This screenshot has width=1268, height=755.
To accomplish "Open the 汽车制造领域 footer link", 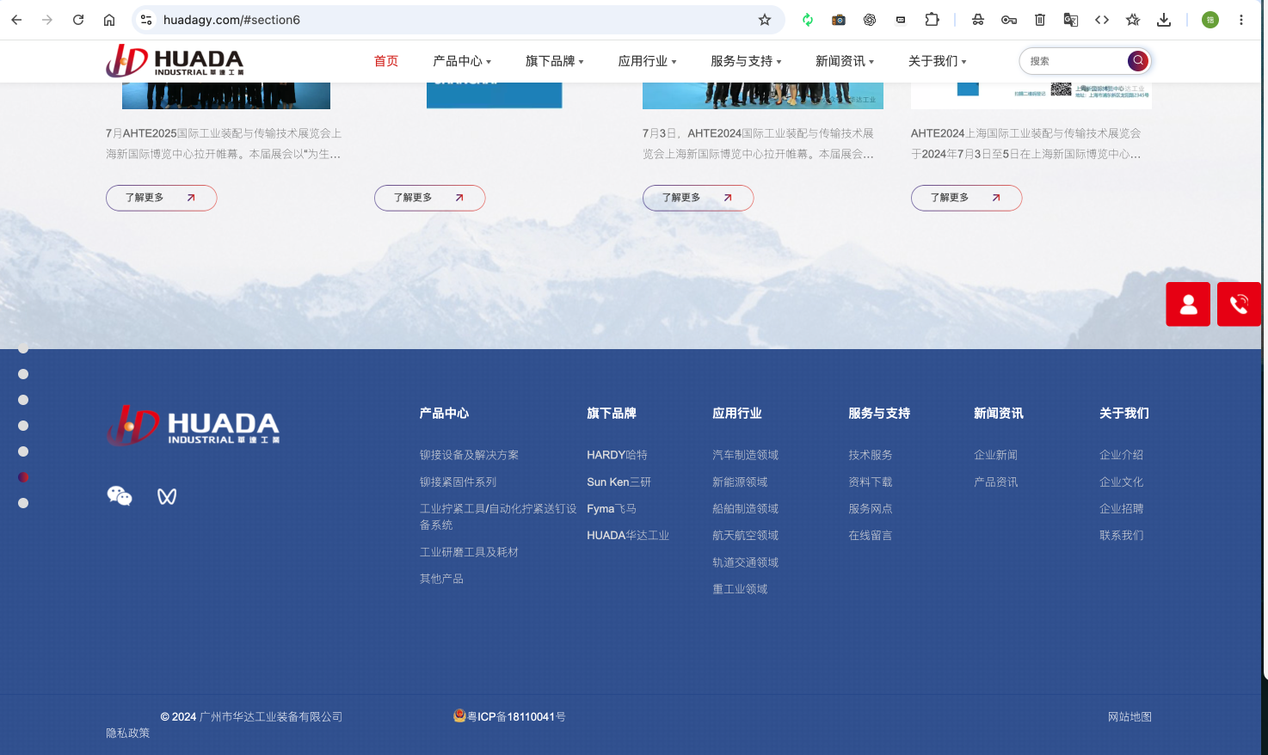I will (x=745, y=455).
